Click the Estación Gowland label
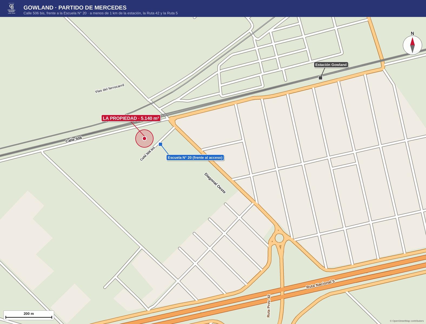Image resolution: width=426 pixels, height=324 pixels. pyautogui.click(x=331, y=65)
